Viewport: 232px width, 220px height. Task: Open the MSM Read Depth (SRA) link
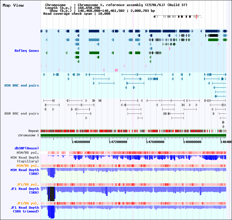coord(25,172)
